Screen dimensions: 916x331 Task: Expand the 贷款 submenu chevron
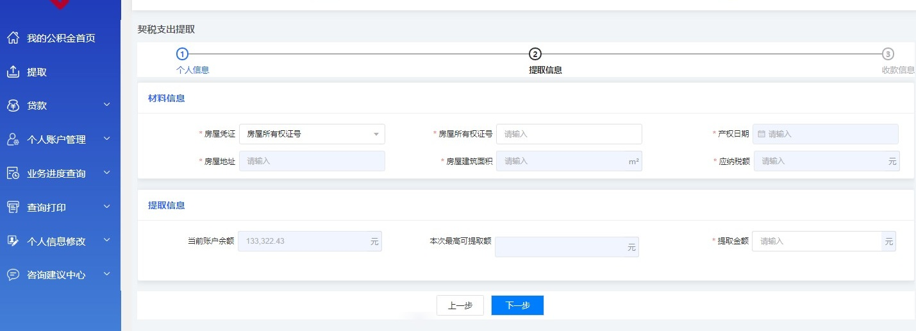click(x=107, y=105)
